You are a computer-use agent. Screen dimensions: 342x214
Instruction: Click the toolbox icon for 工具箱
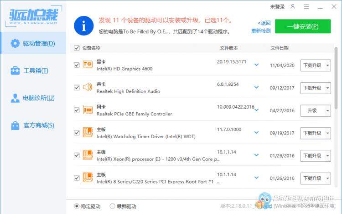pos(15,70)
